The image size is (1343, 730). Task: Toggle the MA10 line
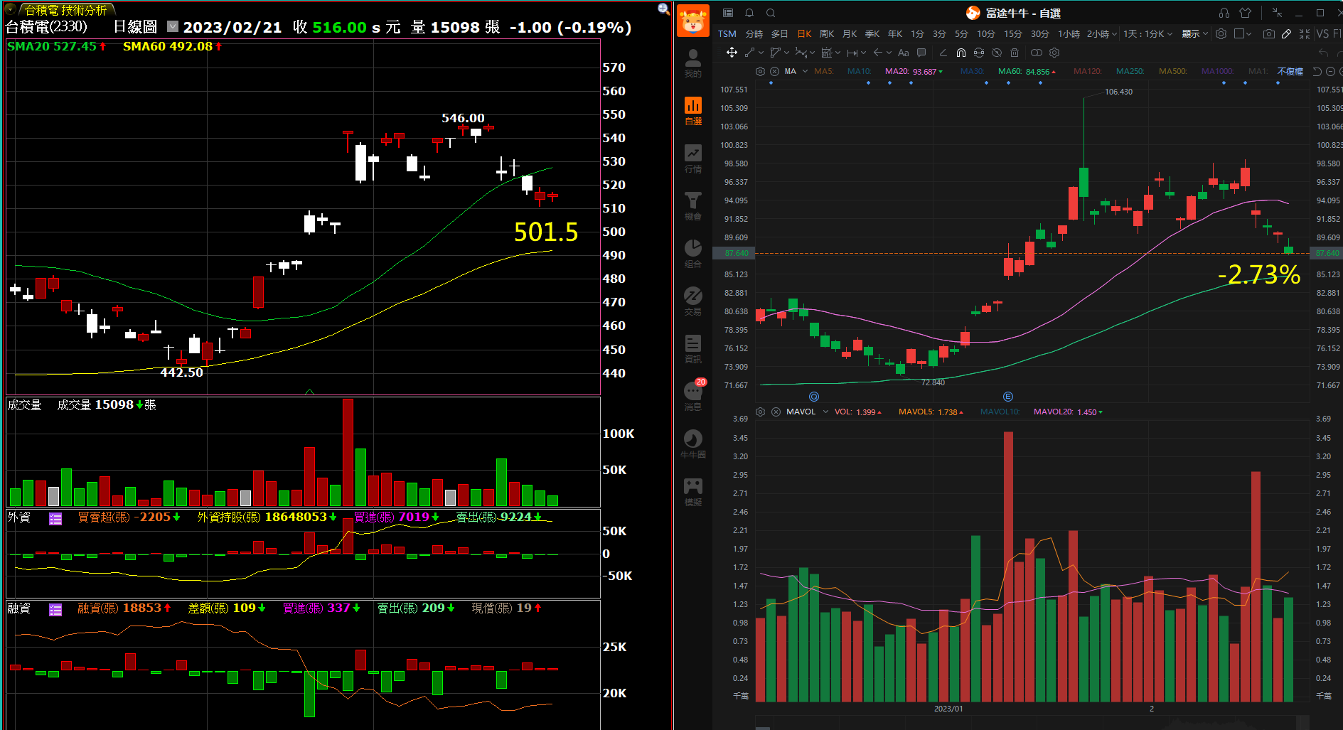coord(860,71)
